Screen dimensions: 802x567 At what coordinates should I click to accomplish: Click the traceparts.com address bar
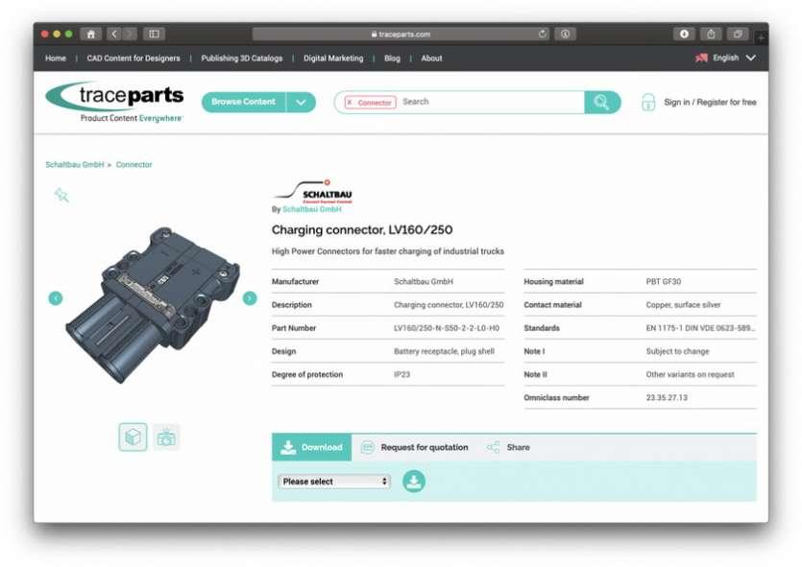pos(401,35)
